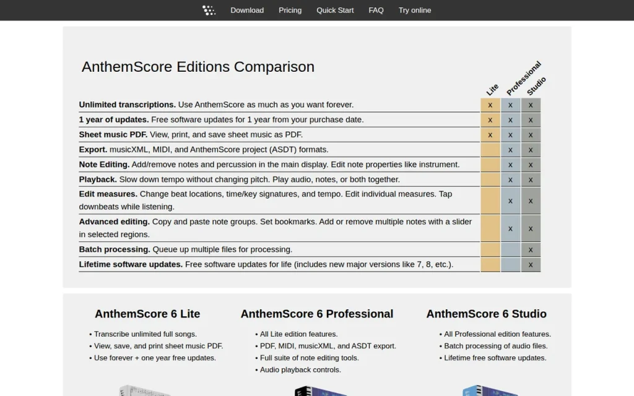Click empty Professional cell for Lifetime software updates
634x396 pixels.
tap(510, 265)
